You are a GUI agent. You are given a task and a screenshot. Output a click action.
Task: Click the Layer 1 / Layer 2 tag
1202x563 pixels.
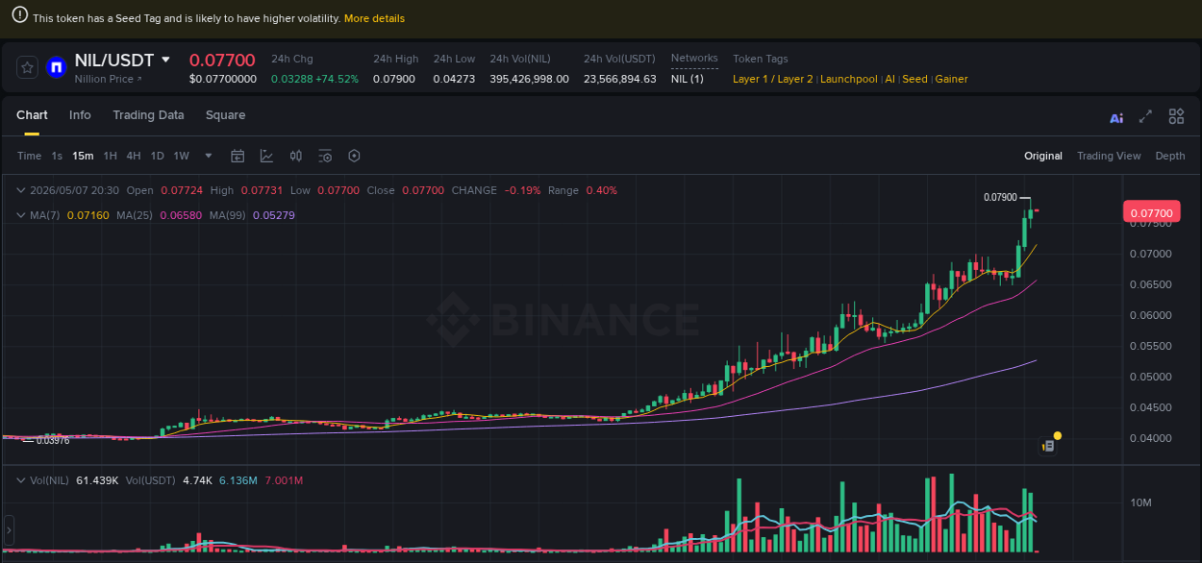[x=773, y=79]
